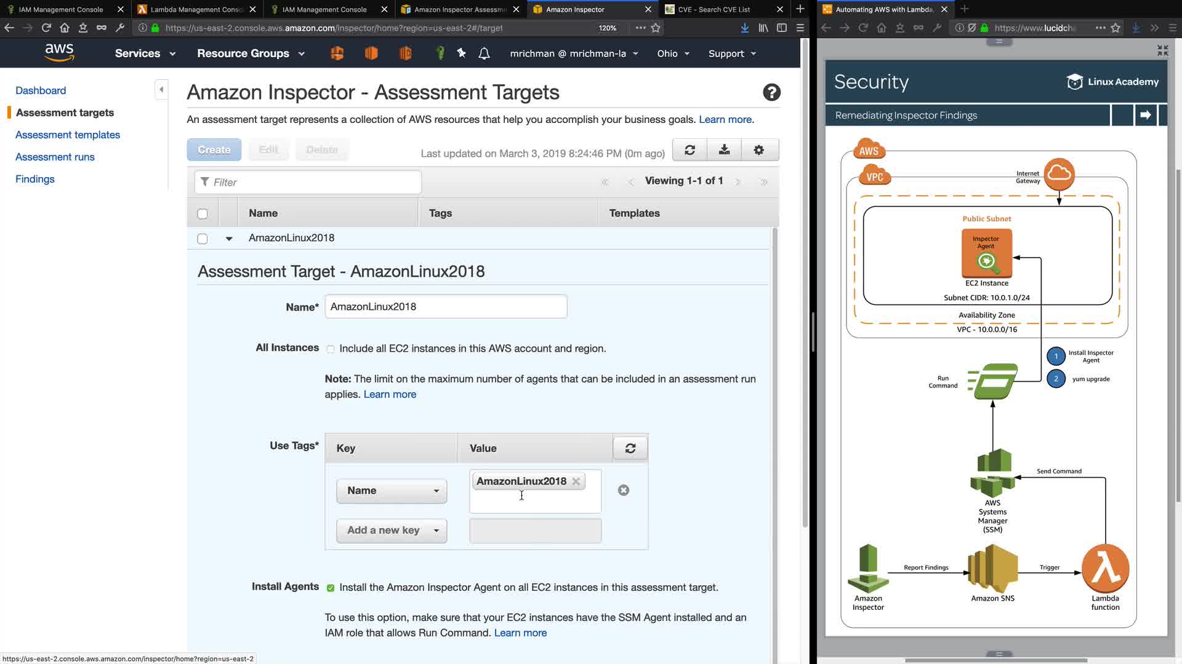Open the Name key dropdown

coord(392,491)
